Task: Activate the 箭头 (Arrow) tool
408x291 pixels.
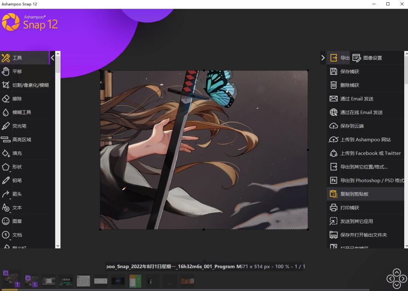Action: (17, 194)
